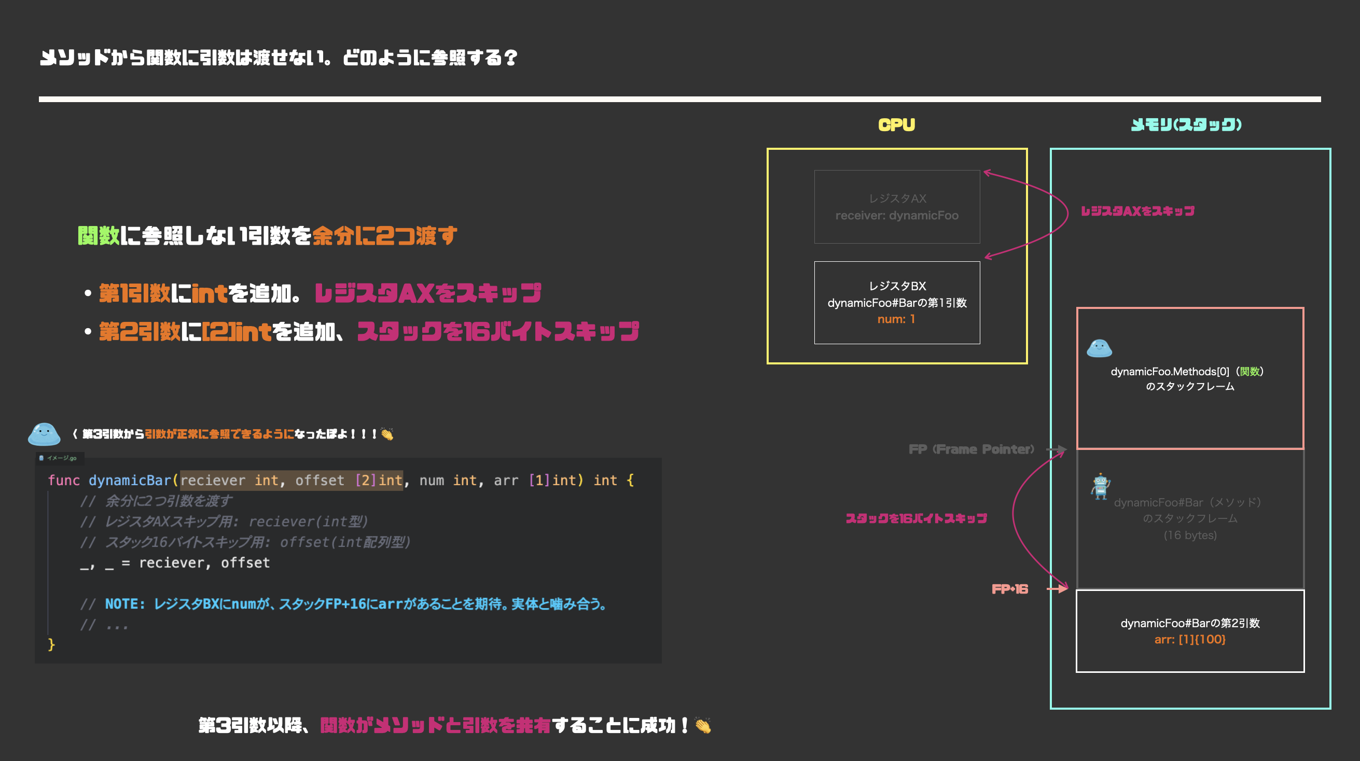The height and width of the screenshot is (761, 1360).
Task: Click the レジスタBX num: 1 box
Action: [896, 302]
